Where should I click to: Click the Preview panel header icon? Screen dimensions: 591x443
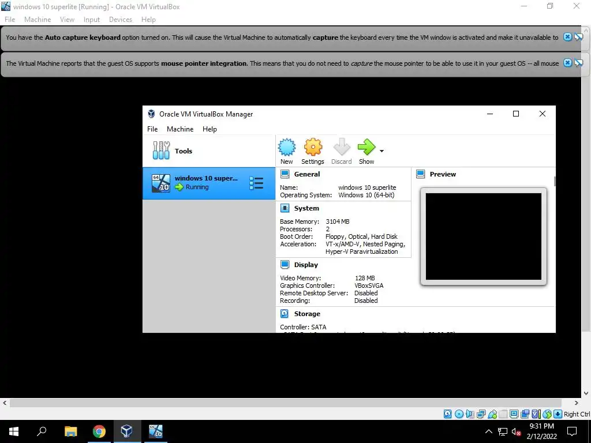tap(421, 174)
